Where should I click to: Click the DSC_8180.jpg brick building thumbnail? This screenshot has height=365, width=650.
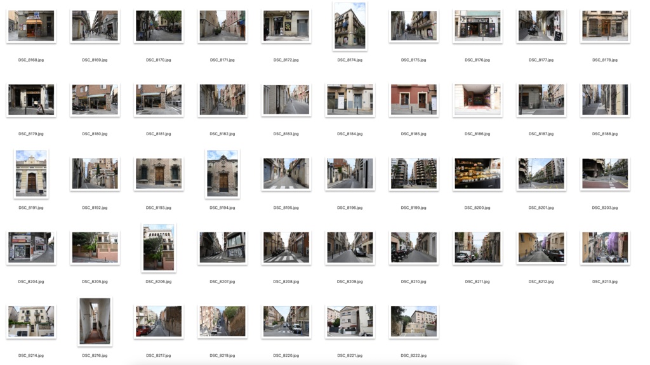(x=95, y=100)
